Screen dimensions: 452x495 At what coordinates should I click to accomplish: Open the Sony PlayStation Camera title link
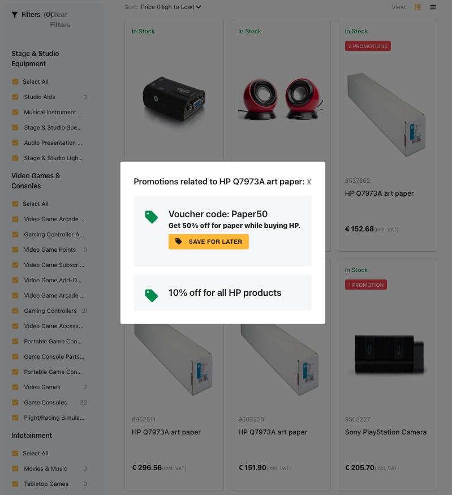click(386, 432)
